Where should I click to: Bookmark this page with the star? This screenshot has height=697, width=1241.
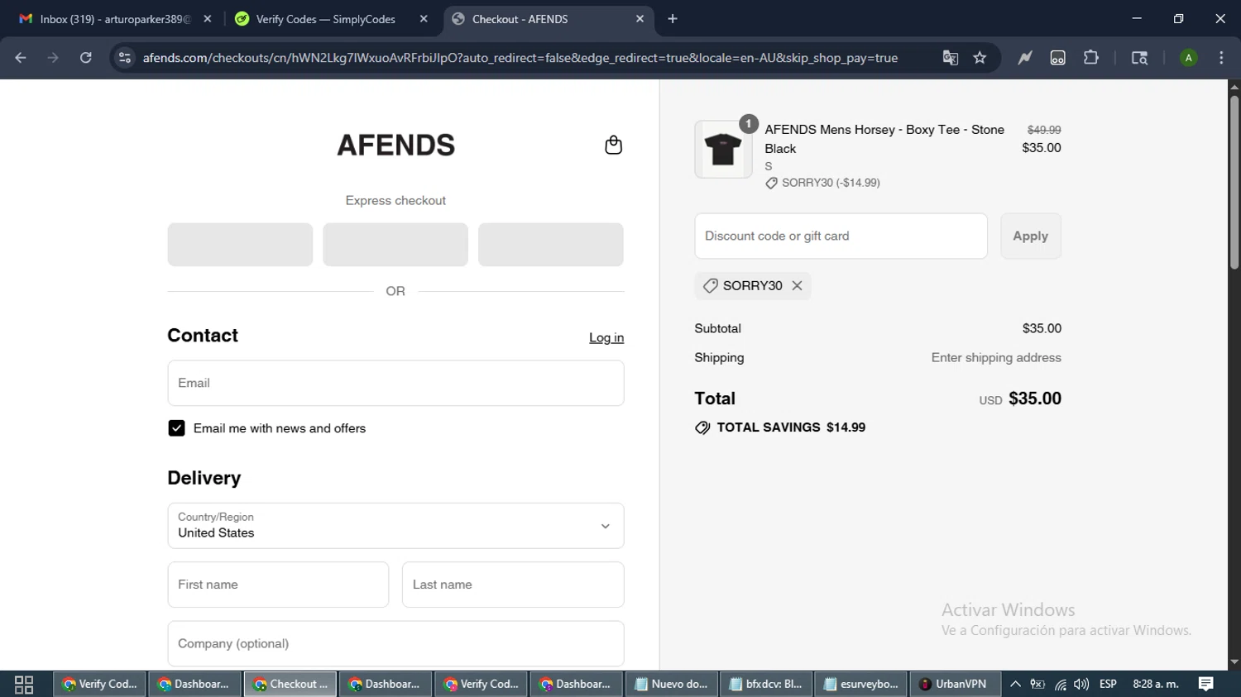point(980,58)
